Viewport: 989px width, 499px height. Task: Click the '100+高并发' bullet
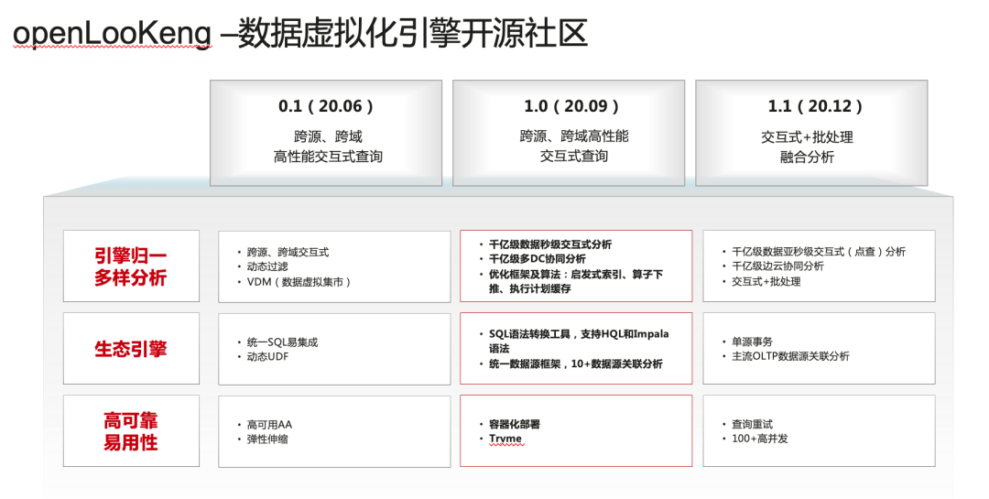click(x=759, y=439)
